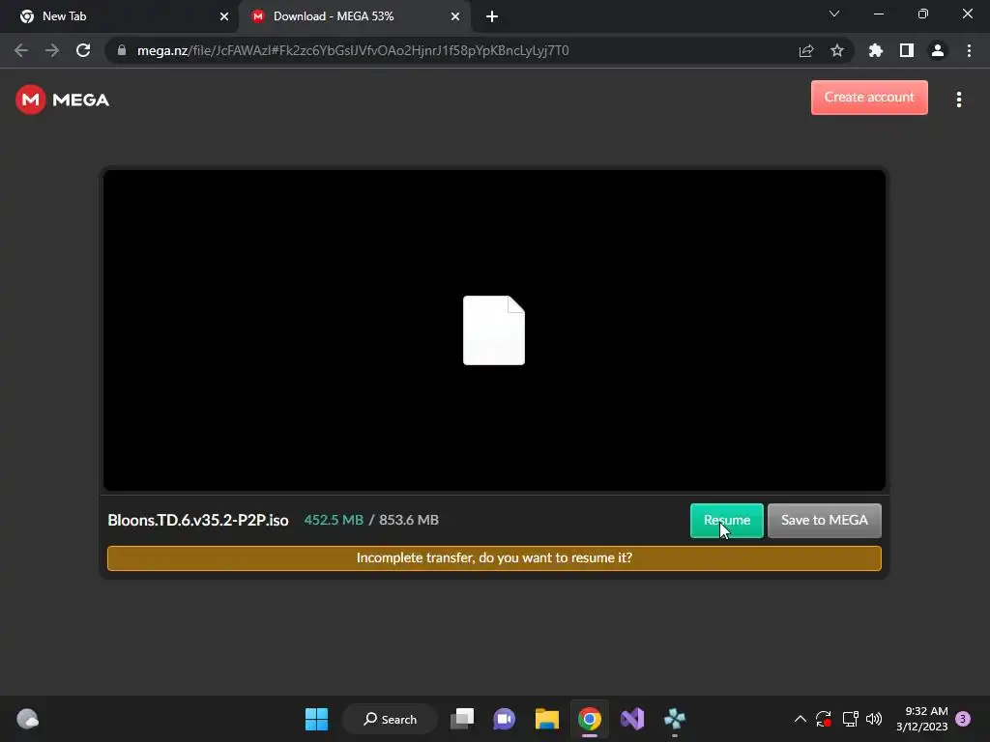The width and height of the screenshot is (990, 742).
Task: Bookmark this page with the star icon
Action: pos(837,50)
